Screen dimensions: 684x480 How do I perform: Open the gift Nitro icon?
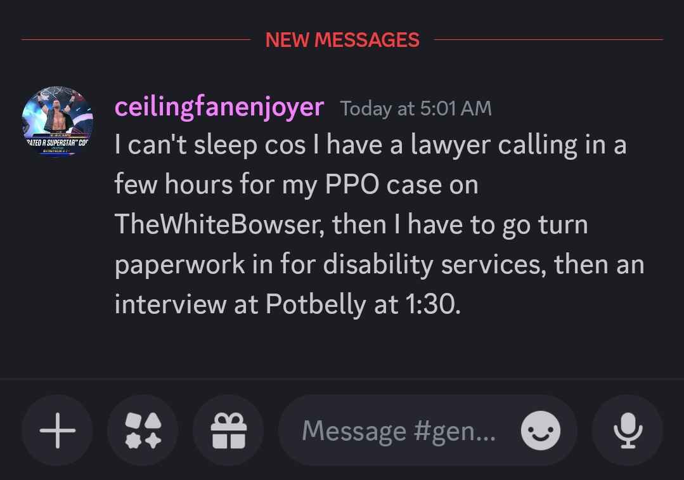point(229,431)
